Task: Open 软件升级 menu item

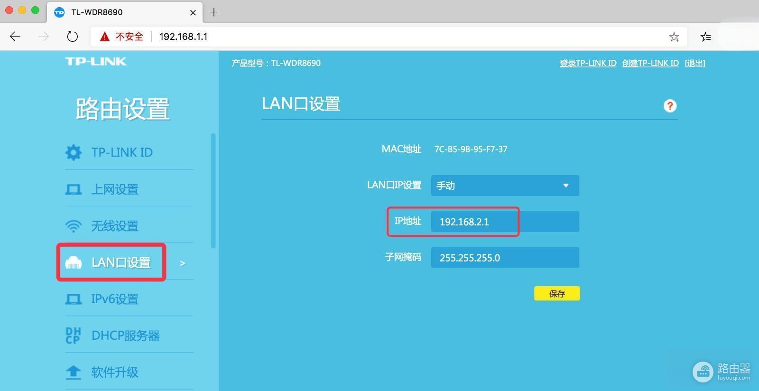Action: point(115,372)
